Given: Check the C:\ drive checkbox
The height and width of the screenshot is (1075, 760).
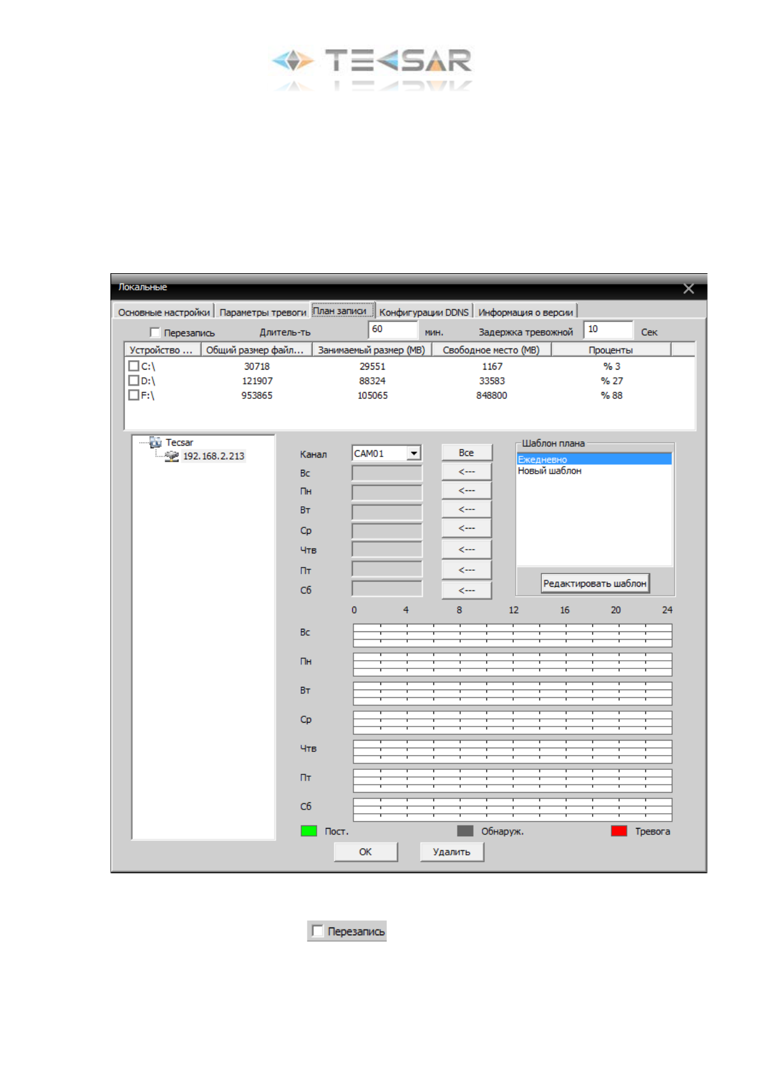Looking at the screenshot, I should click(x=133, y=366).
